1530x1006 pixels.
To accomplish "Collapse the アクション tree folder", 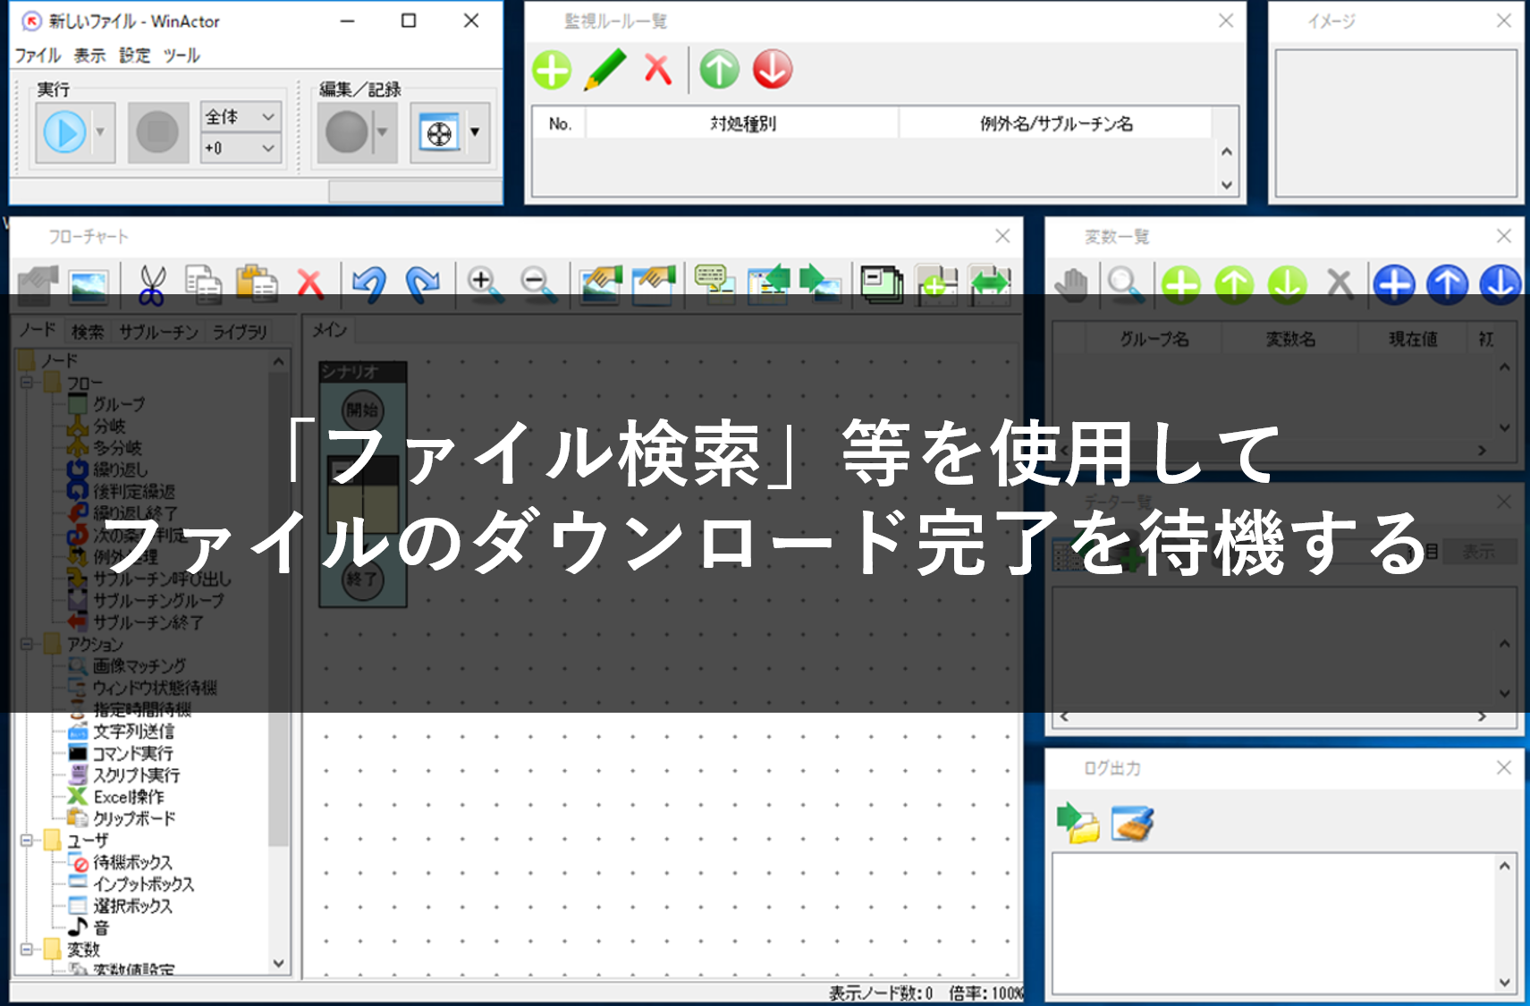I will [27, 643].
